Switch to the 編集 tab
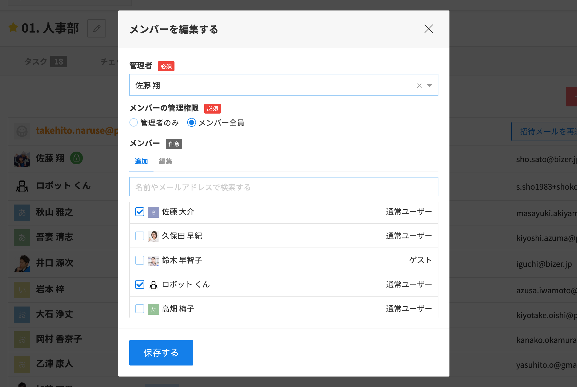The image size is (577, 387). 166,161
